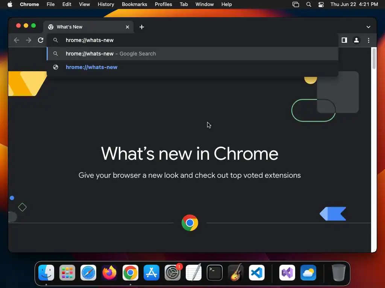
Task: Launch Firefox from the dock
Action: tap(109, 273)
